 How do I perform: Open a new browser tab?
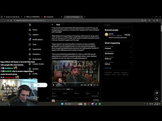point(85,17)
